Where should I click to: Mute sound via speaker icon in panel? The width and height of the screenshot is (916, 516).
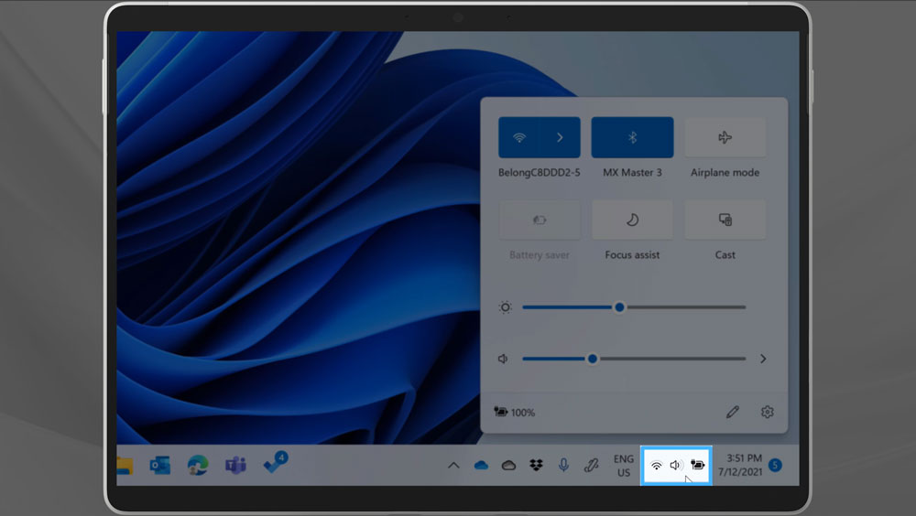click(503, 360)
